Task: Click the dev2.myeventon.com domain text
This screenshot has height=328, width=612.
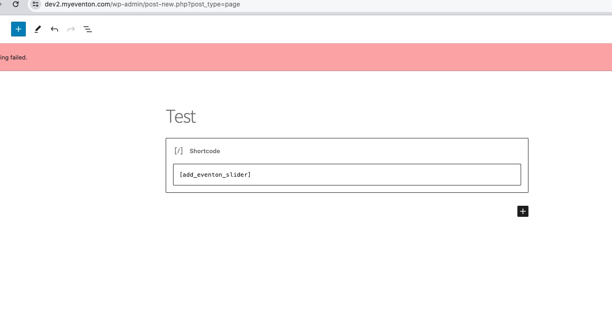Action: pyautogui.click(x=78, y=4)
